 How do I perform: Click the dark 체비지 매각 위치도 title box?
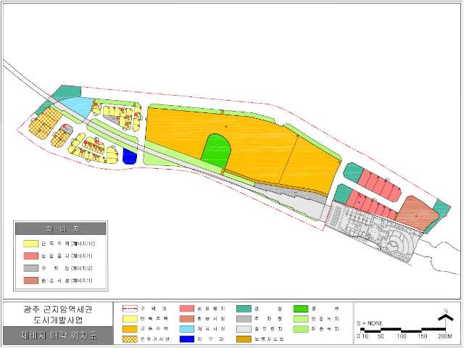(57, 336)
